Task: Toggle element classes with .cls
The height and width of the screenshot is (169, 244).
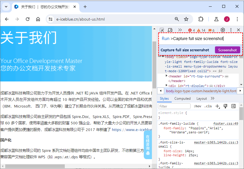Action: (208, 106)
